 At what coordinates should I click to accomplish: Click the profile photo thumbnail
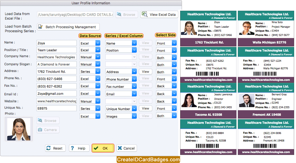tap(19, 129)
